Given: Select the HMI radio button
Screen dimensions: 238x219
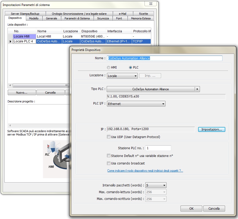Looking at the screenshot, I should tap(108, 67).
